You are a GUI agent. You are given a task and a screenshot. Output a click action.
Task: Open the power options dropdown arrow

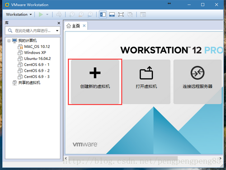[47, 14]
